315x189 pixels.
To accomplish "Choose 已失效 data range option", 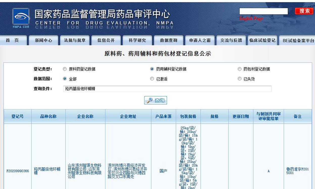I will (239, 79).
